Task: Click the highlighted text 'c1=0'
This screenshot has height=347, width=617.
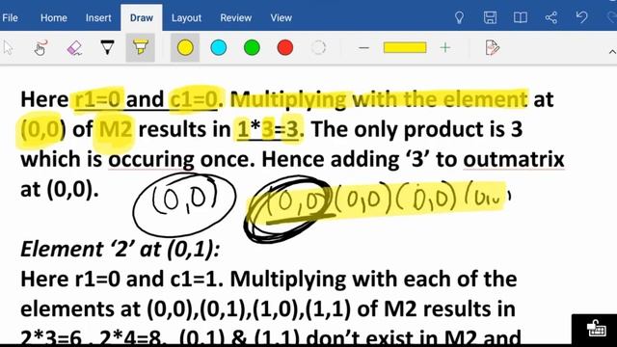Action: point(193,99)
